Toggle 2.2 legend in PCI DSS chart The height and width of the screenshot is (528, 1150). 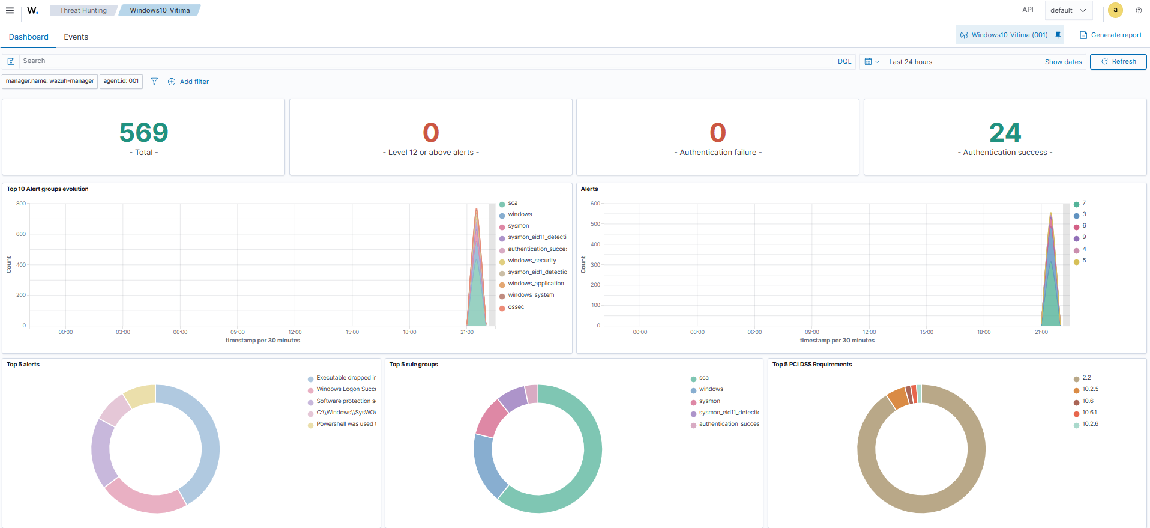point(1082,378)
